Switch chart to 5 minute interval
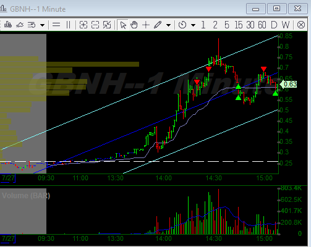 [x=227, y=25]
